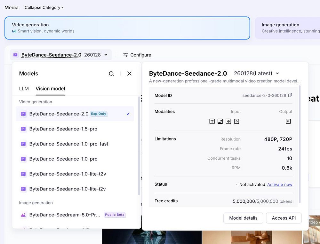Click the bars icon beside Smart vision
Image resolution: width=320 pixels, height=244 pixels.
[14, 31]
